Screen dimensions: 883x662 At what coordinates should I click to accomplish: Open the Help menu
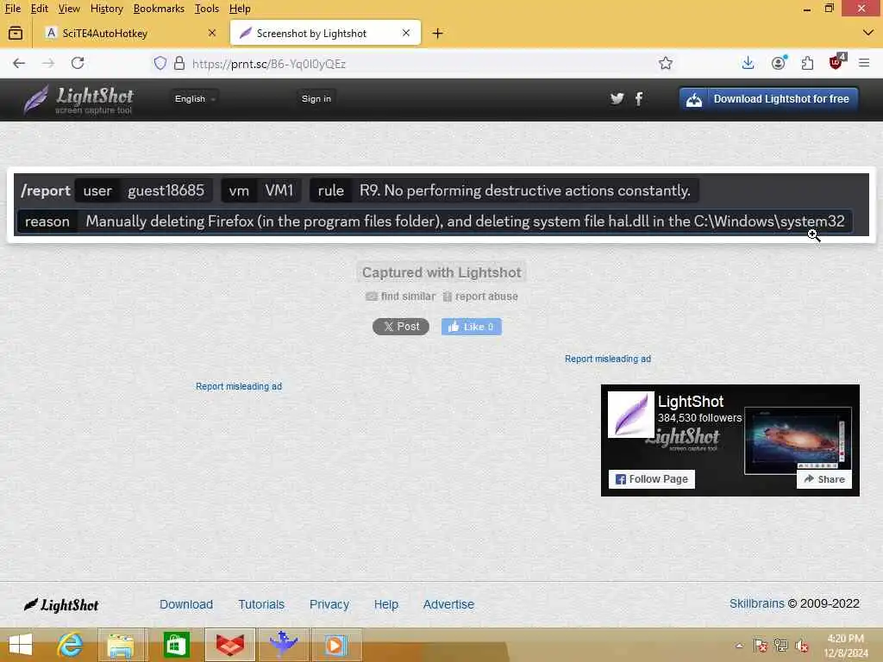click(240, 9)
